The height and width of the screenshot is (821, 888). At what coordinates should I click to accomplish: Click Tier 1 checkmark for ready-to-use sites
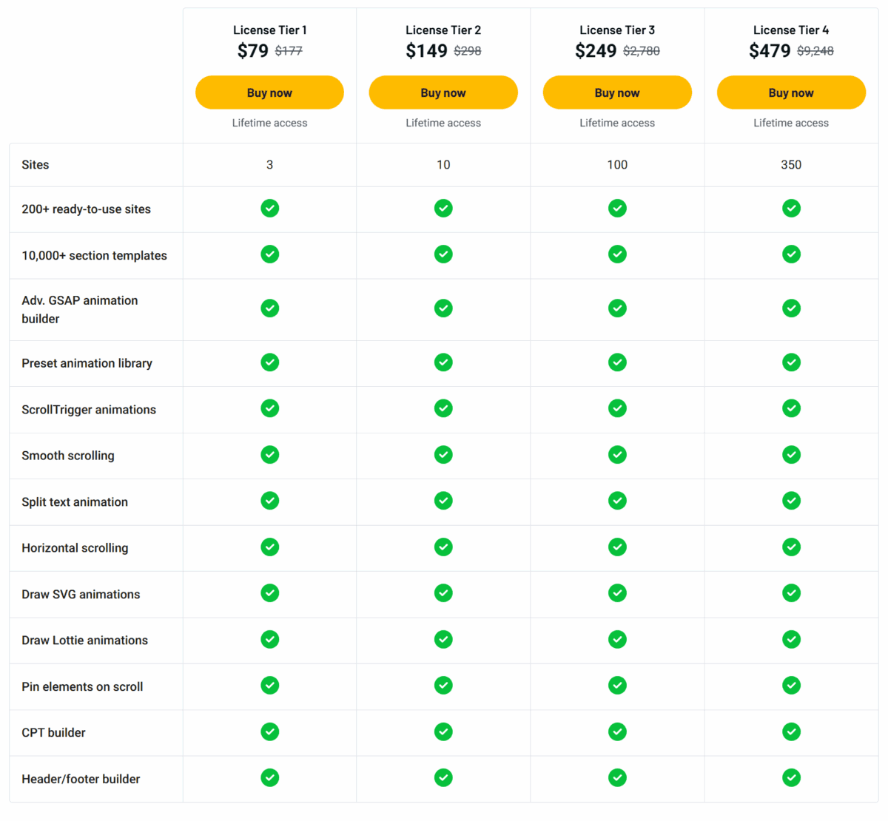coord(270,209)
